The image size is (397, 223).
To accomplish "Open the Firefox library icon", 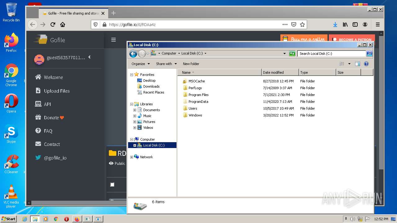I will tap(345, 24).
